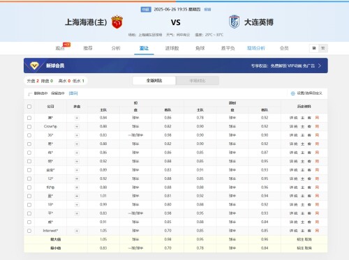Open detail link in Crow* row
This screenshot has width=349, height=260.
(293, 126)
